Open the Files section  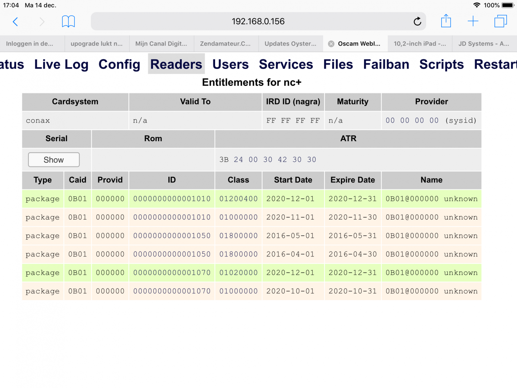[338, 64]
